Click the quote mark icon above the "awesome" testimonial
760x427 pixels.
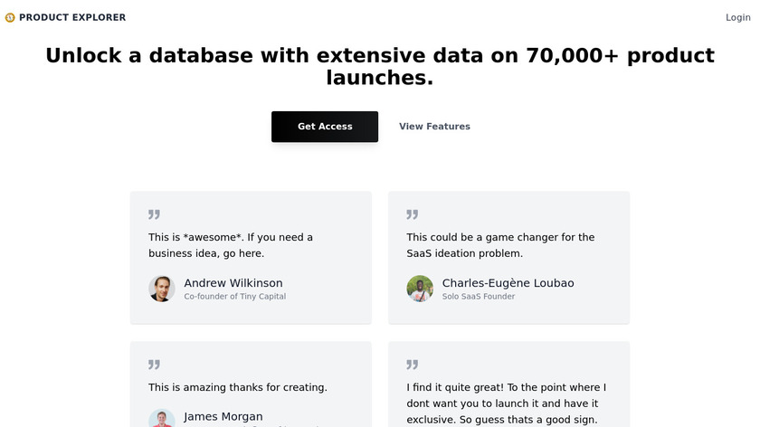[154, 214]
